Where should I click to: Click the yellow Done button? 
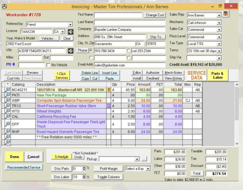[x=15, y=157]
